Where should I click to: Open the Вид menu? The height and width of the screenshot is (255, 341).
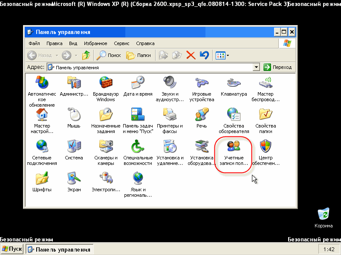click(x=73, y=43)
